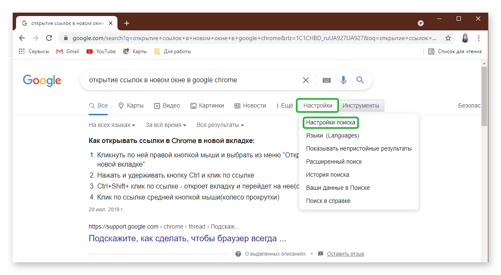This screenshot has width=501, height=275.
Task: Click the "Оставить отзыв" feedback link
Action: tap(345, 254)
